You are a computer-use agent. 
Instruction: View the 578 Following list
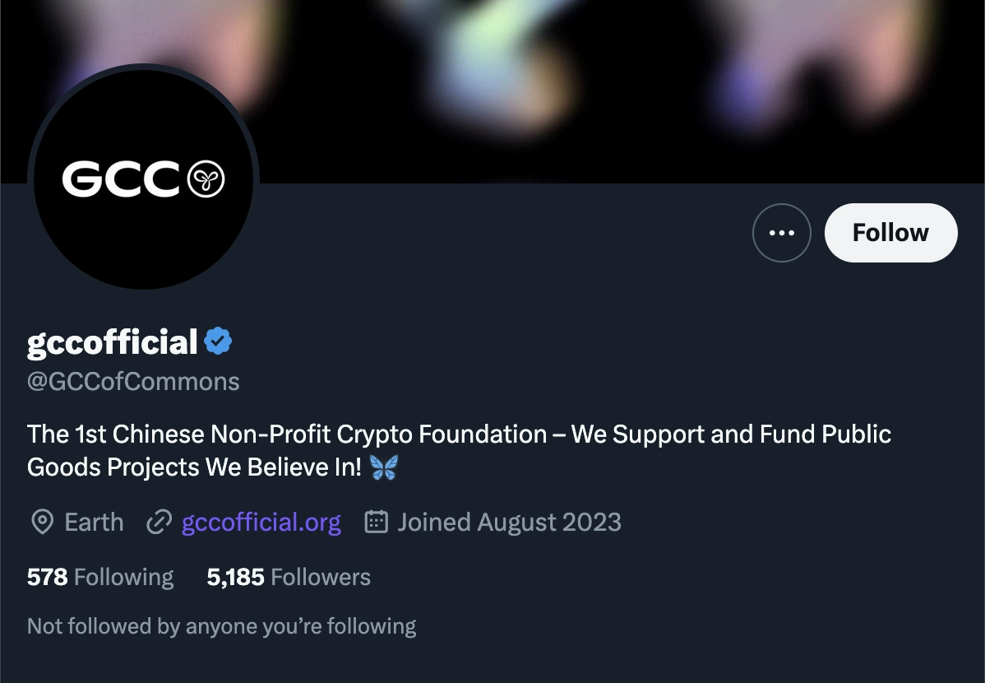[x=100, y=578]
